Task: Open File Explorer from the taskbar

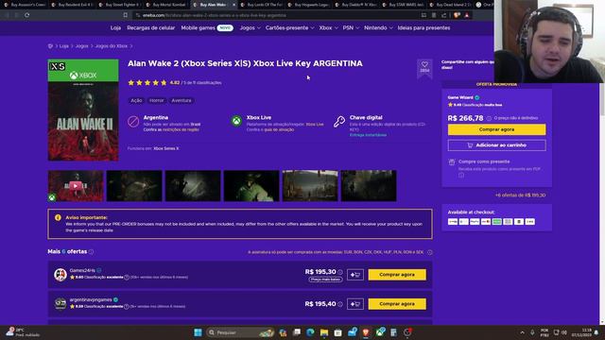Action: (324, 332)
